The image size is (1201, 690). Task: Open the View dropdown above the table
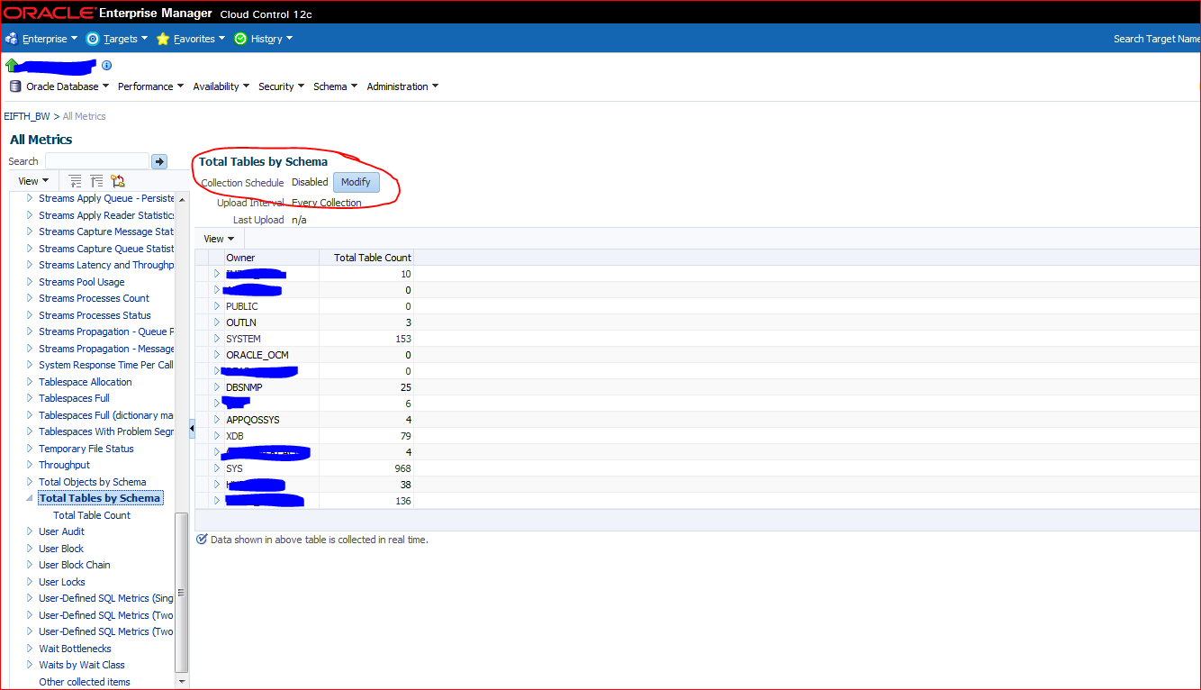[219, 239]
